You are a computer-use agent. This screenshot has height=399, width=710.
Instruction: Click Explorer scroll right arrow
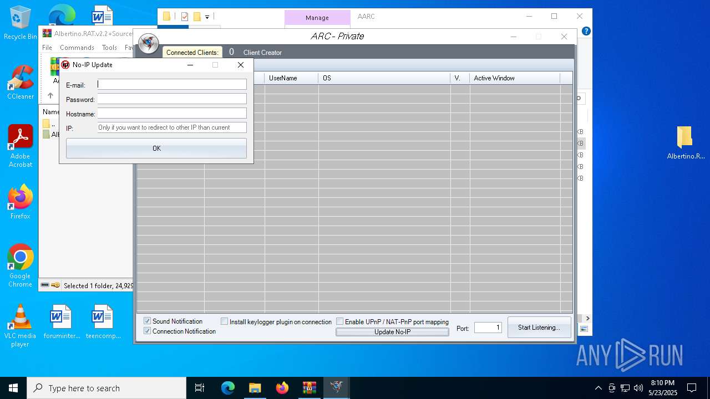tap(588, 318)
